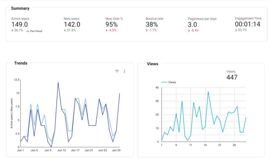
Task: Select the New users value 142.0
Action: [x=72, y=24]
